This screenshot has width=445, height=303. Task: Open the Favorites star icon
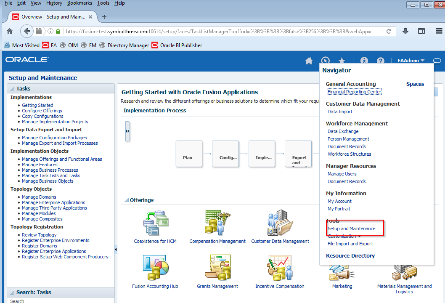point(342,61)
